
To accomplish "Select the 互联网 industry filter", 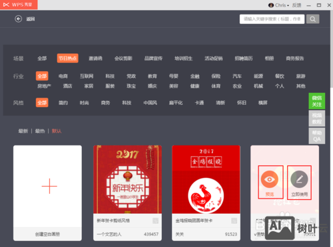I will (87, 76).
